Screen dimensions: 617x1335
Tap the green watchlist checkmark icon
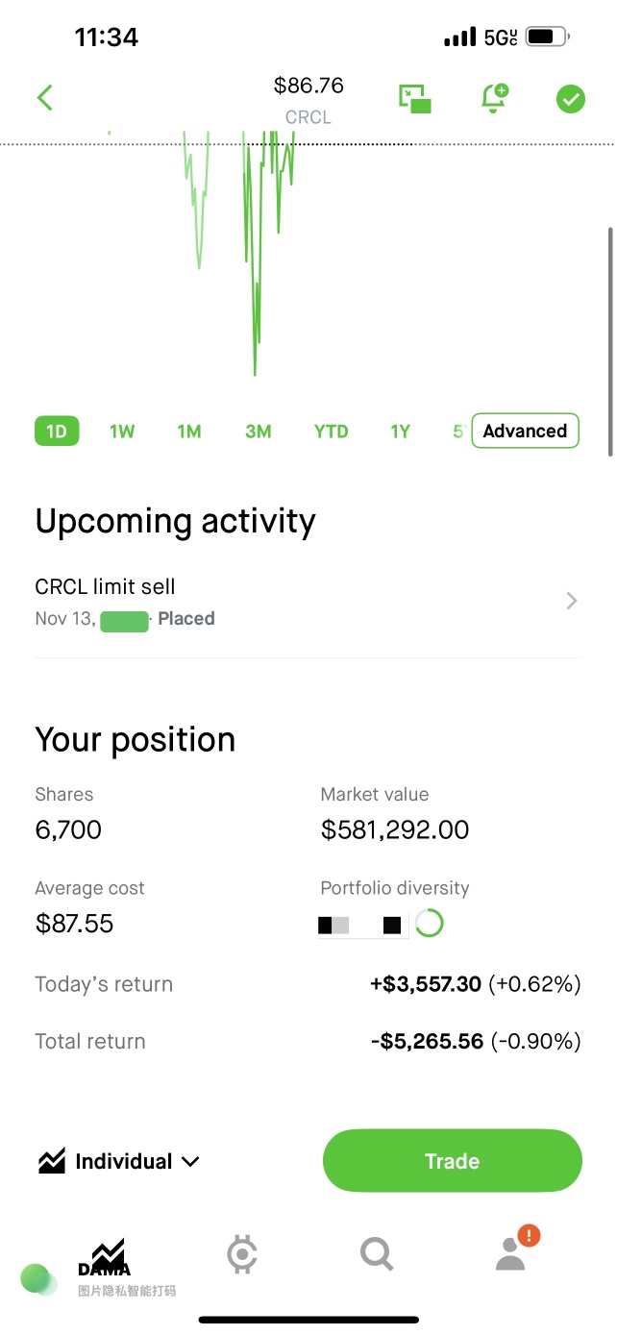coord(571,99)
